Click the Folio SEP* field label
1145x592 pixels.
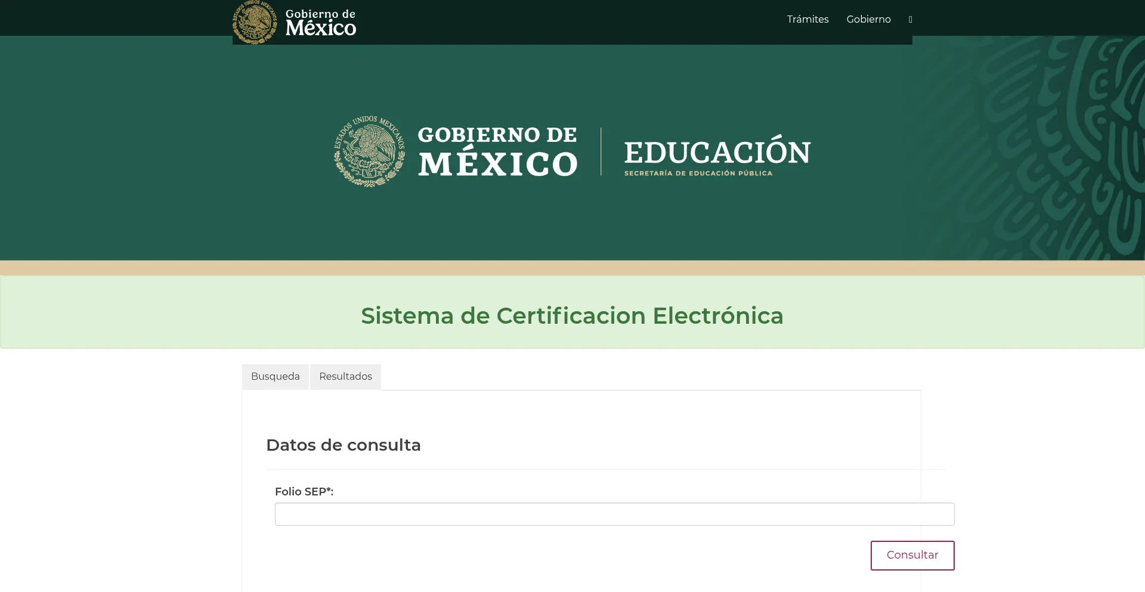(x=304, y=492)
